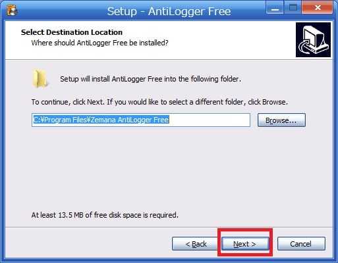Go to previous step with Back button

click(x=196, y=244)
